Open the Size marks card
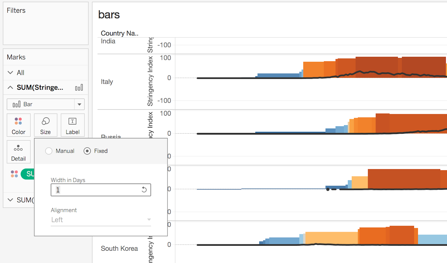Viewport: 447px width, 263px height. (x=46, y=125)
